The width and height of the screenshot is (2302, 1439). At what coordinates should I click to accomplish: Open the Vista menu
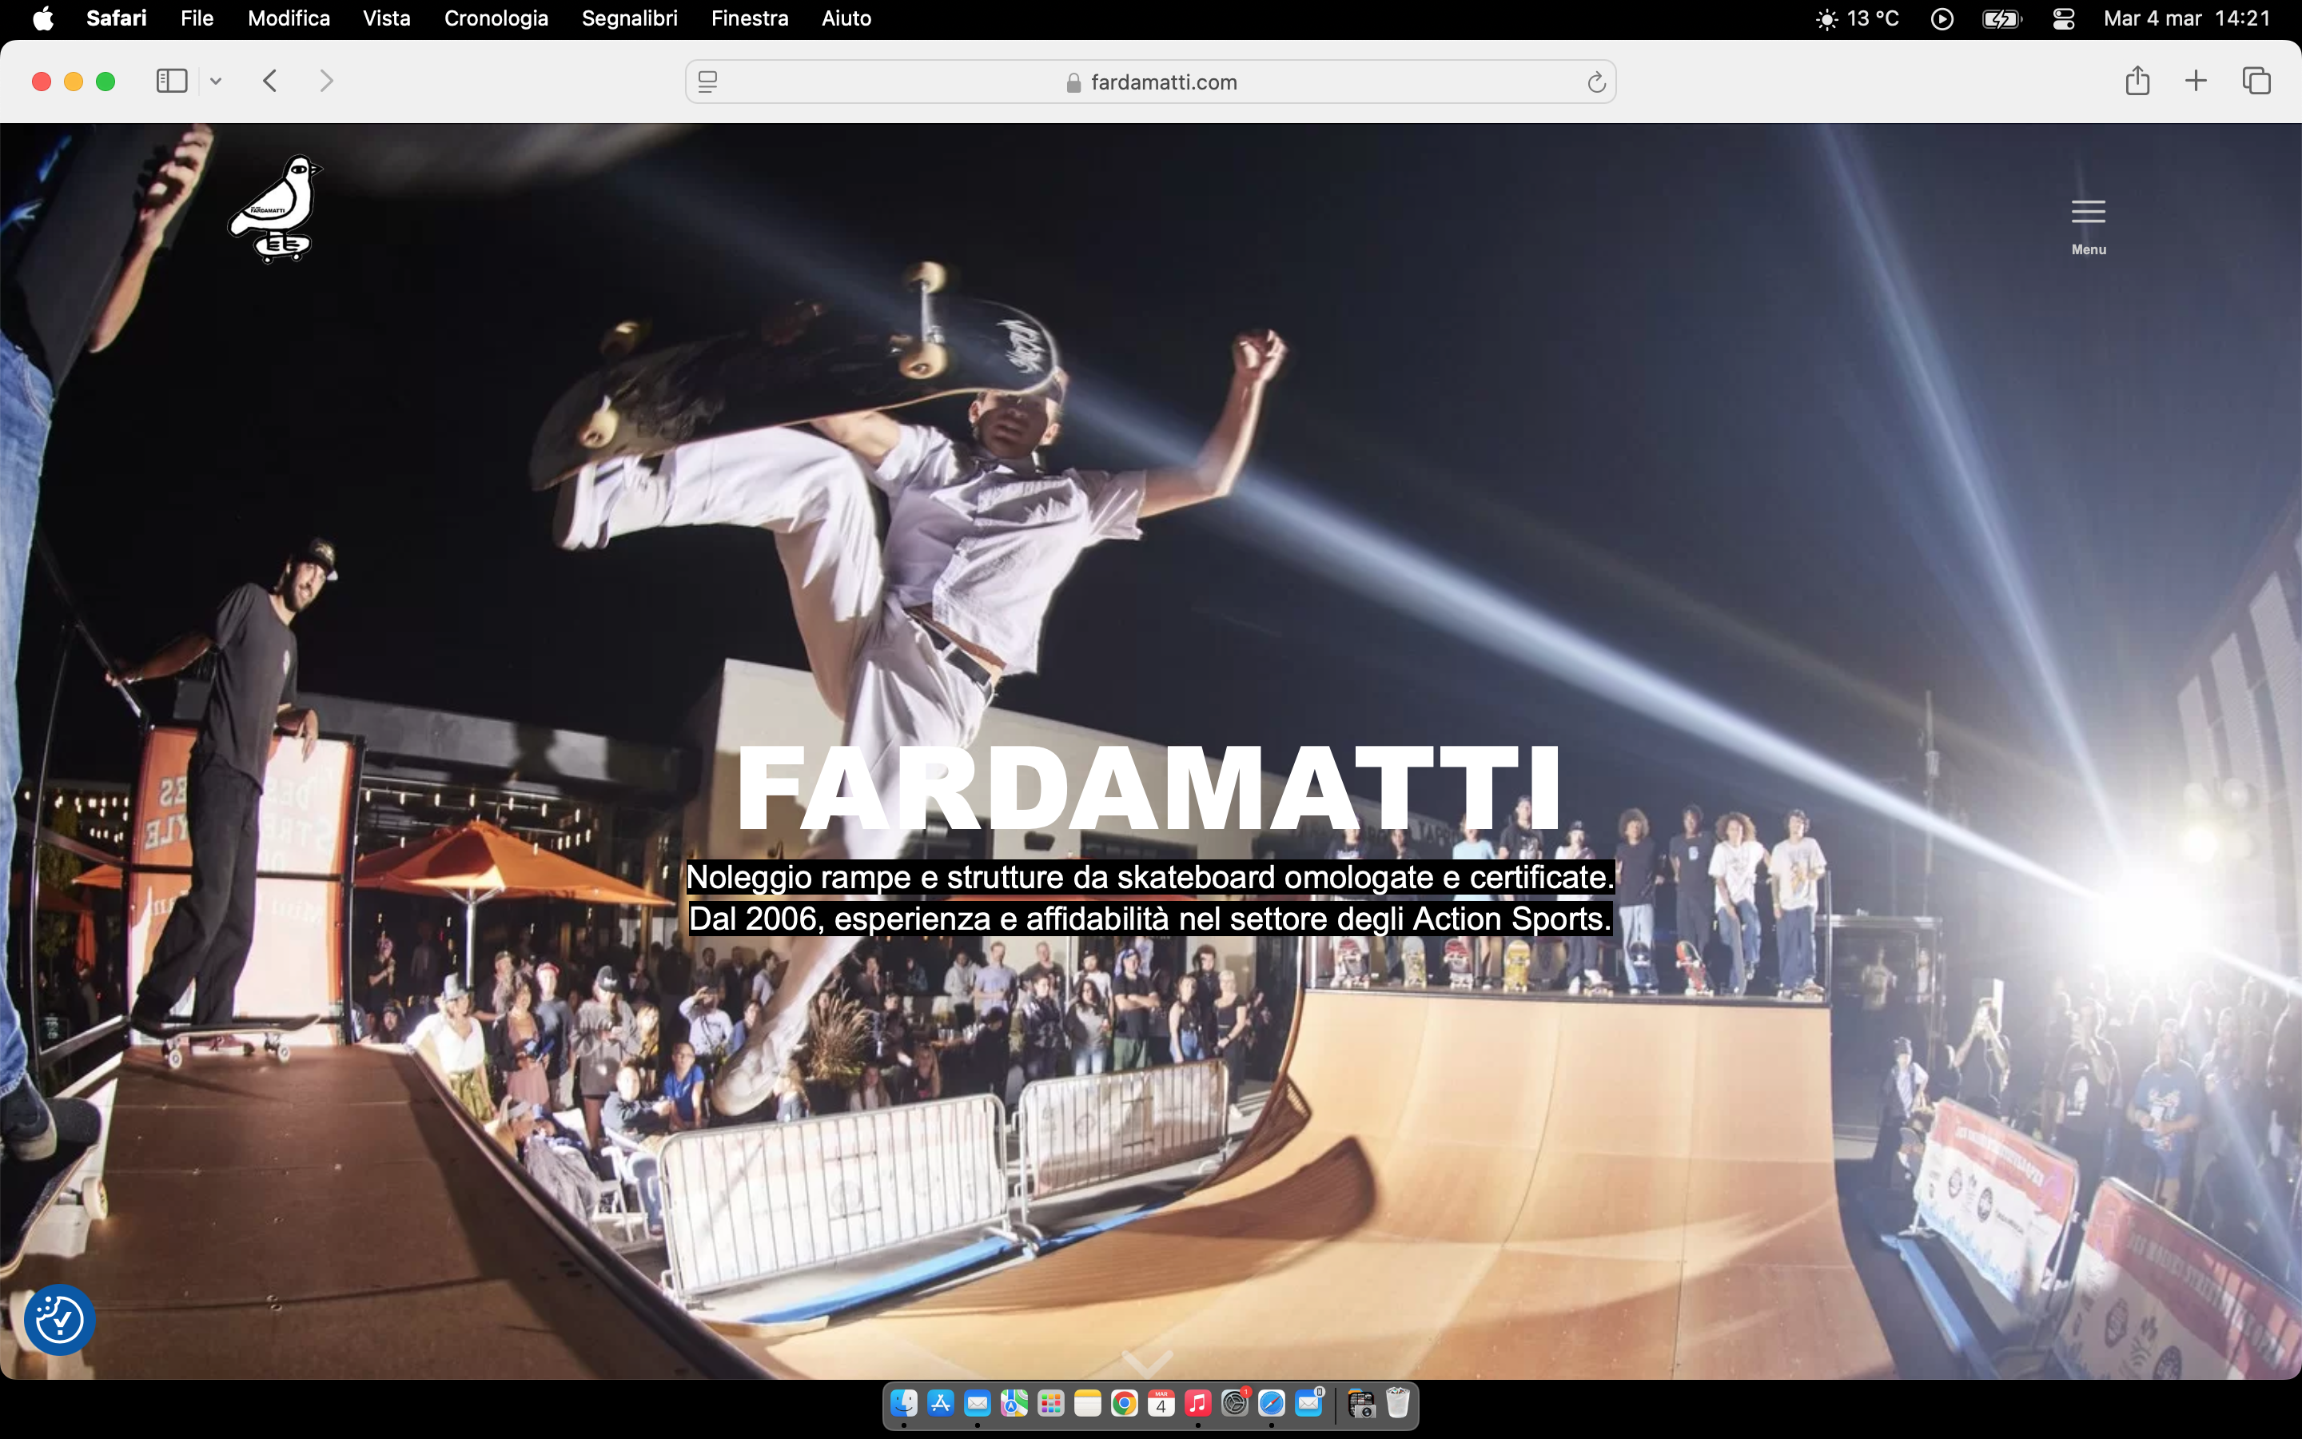pos(386,18)
